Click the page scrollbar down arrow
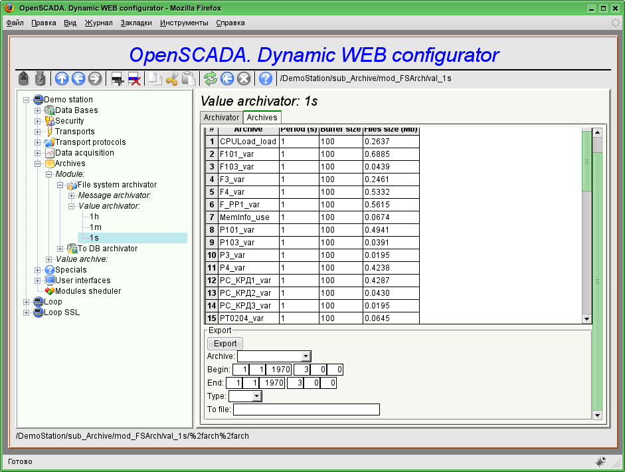625x472 pixels. point(597,415)
